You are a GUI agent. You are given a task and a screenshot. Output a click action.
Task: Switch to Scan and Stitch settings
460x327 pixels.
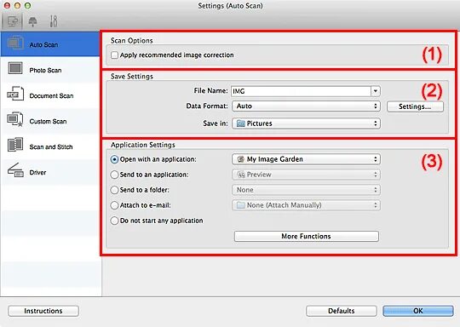(x=50, y=146)
